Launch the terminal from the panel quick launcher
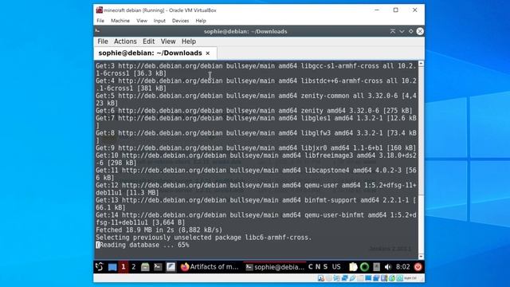The height and width of the screenshot is (287, 510). [158, 267]
